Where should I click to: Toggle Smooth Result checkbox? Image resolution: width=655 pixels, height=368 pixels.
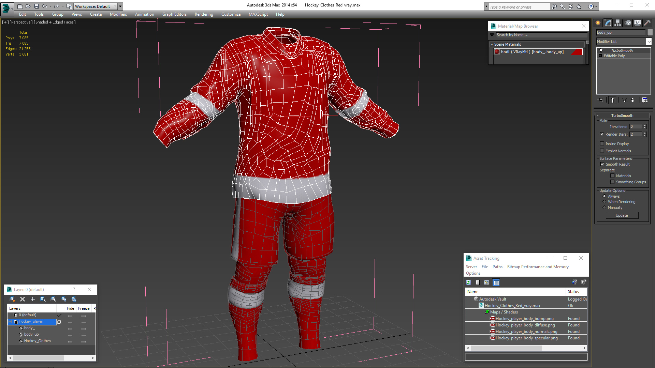(602, 164)
